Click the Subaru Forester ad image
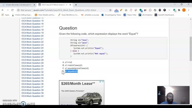Viewport: 192px width, 108px height. click(89, 99)
